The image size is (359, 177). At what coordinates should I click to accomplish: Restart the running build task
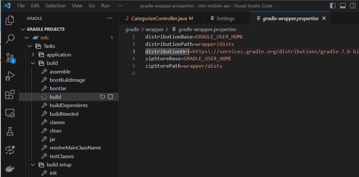coord(103,97)
